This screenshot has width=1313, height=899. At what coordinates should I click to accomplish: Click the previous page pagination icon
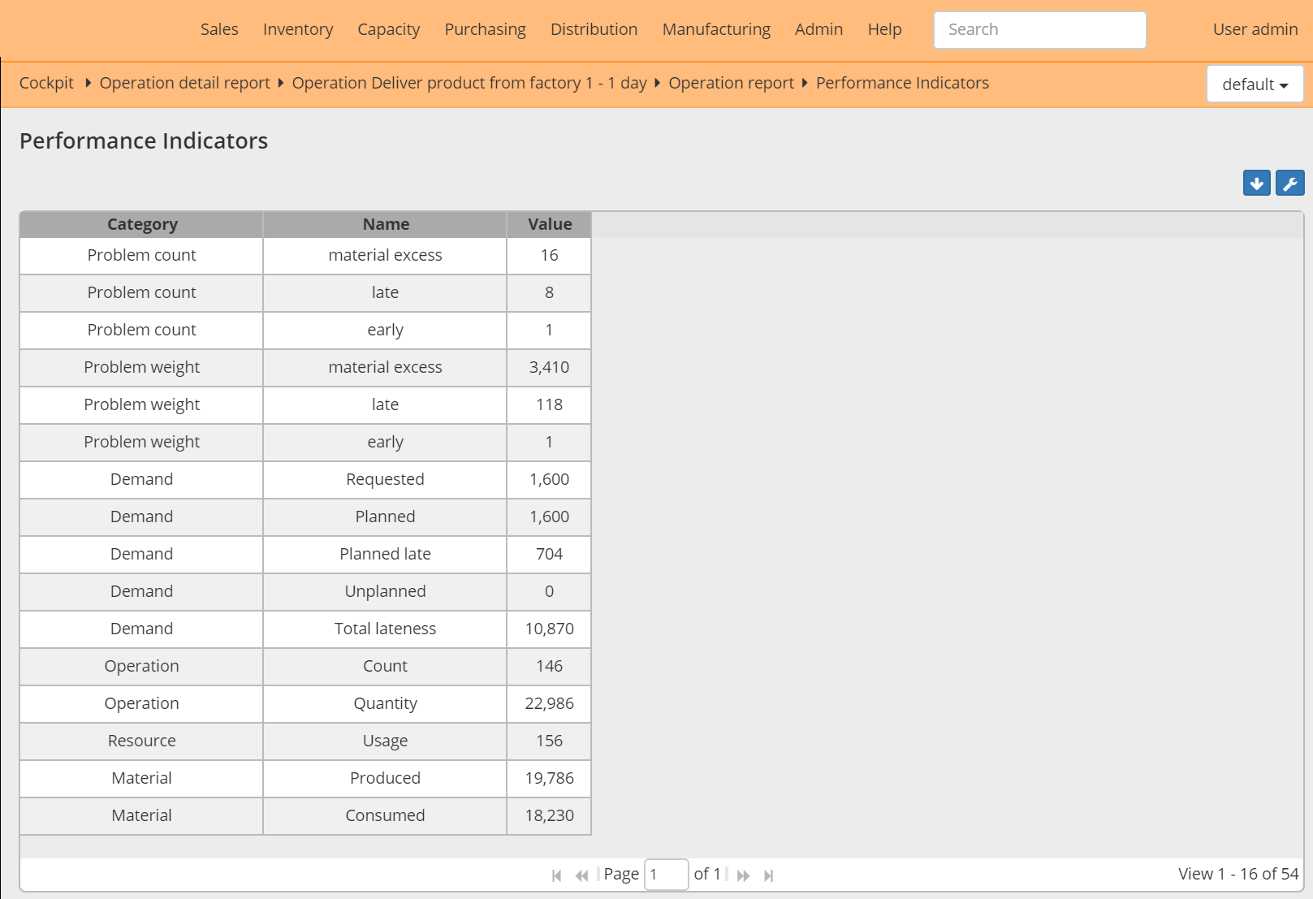point(581,875)
